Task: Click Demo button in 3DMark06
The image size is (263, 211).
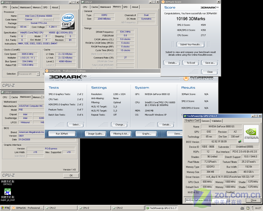Action: [x=175, y=134]
